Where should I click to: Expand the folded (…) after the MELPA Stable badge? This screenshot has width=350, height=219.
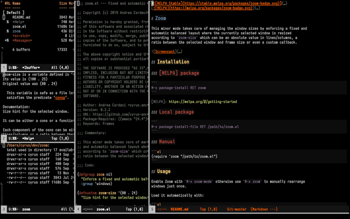(x=284, y=4)
